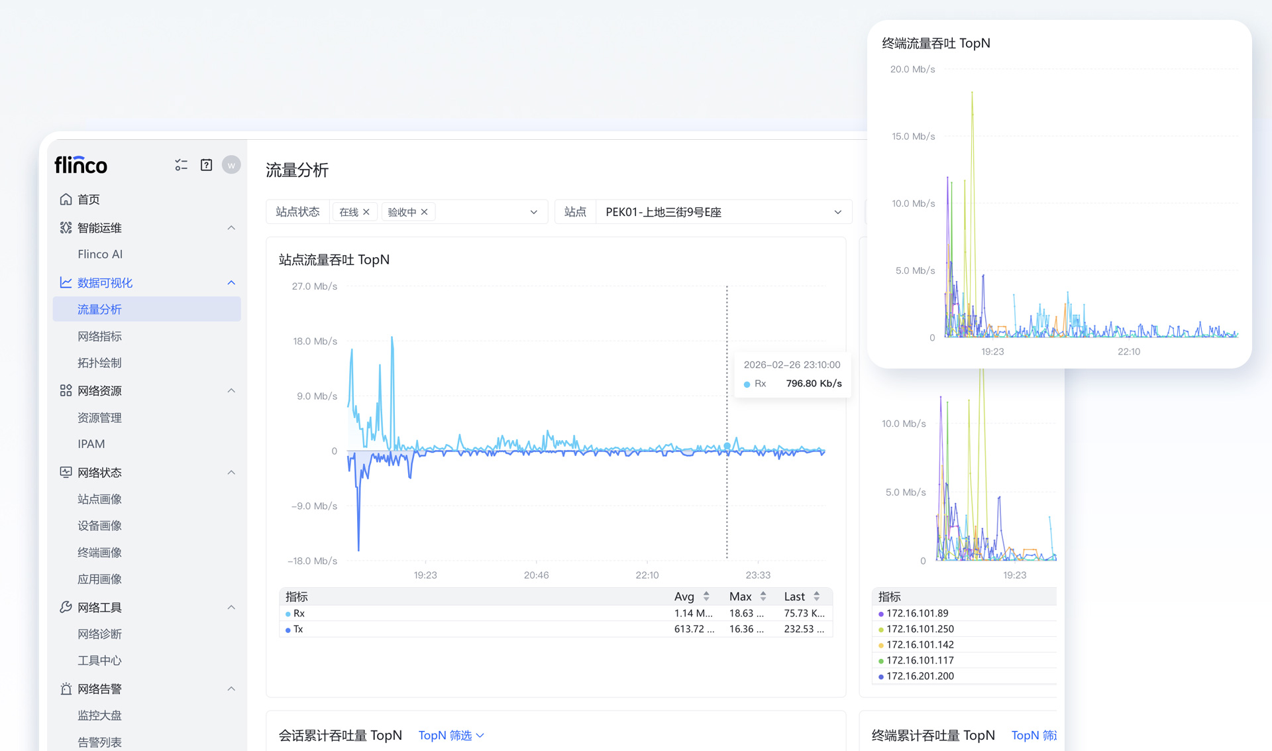
Task: Toggle 172.16.101.89 series visibility
Action: point(917,614)
